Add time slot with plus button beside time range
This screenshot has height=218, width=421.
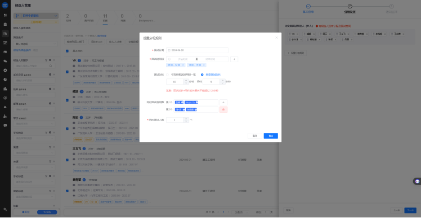[x=234, y=59]
